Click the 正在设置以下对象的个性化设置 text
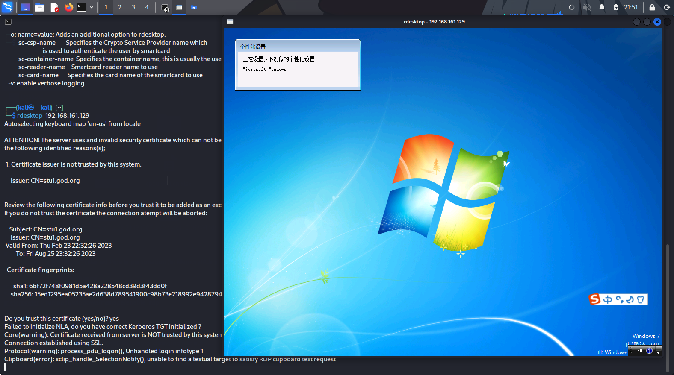The height and width of the screenshot is (375, 674). click(x=280, y=59)
